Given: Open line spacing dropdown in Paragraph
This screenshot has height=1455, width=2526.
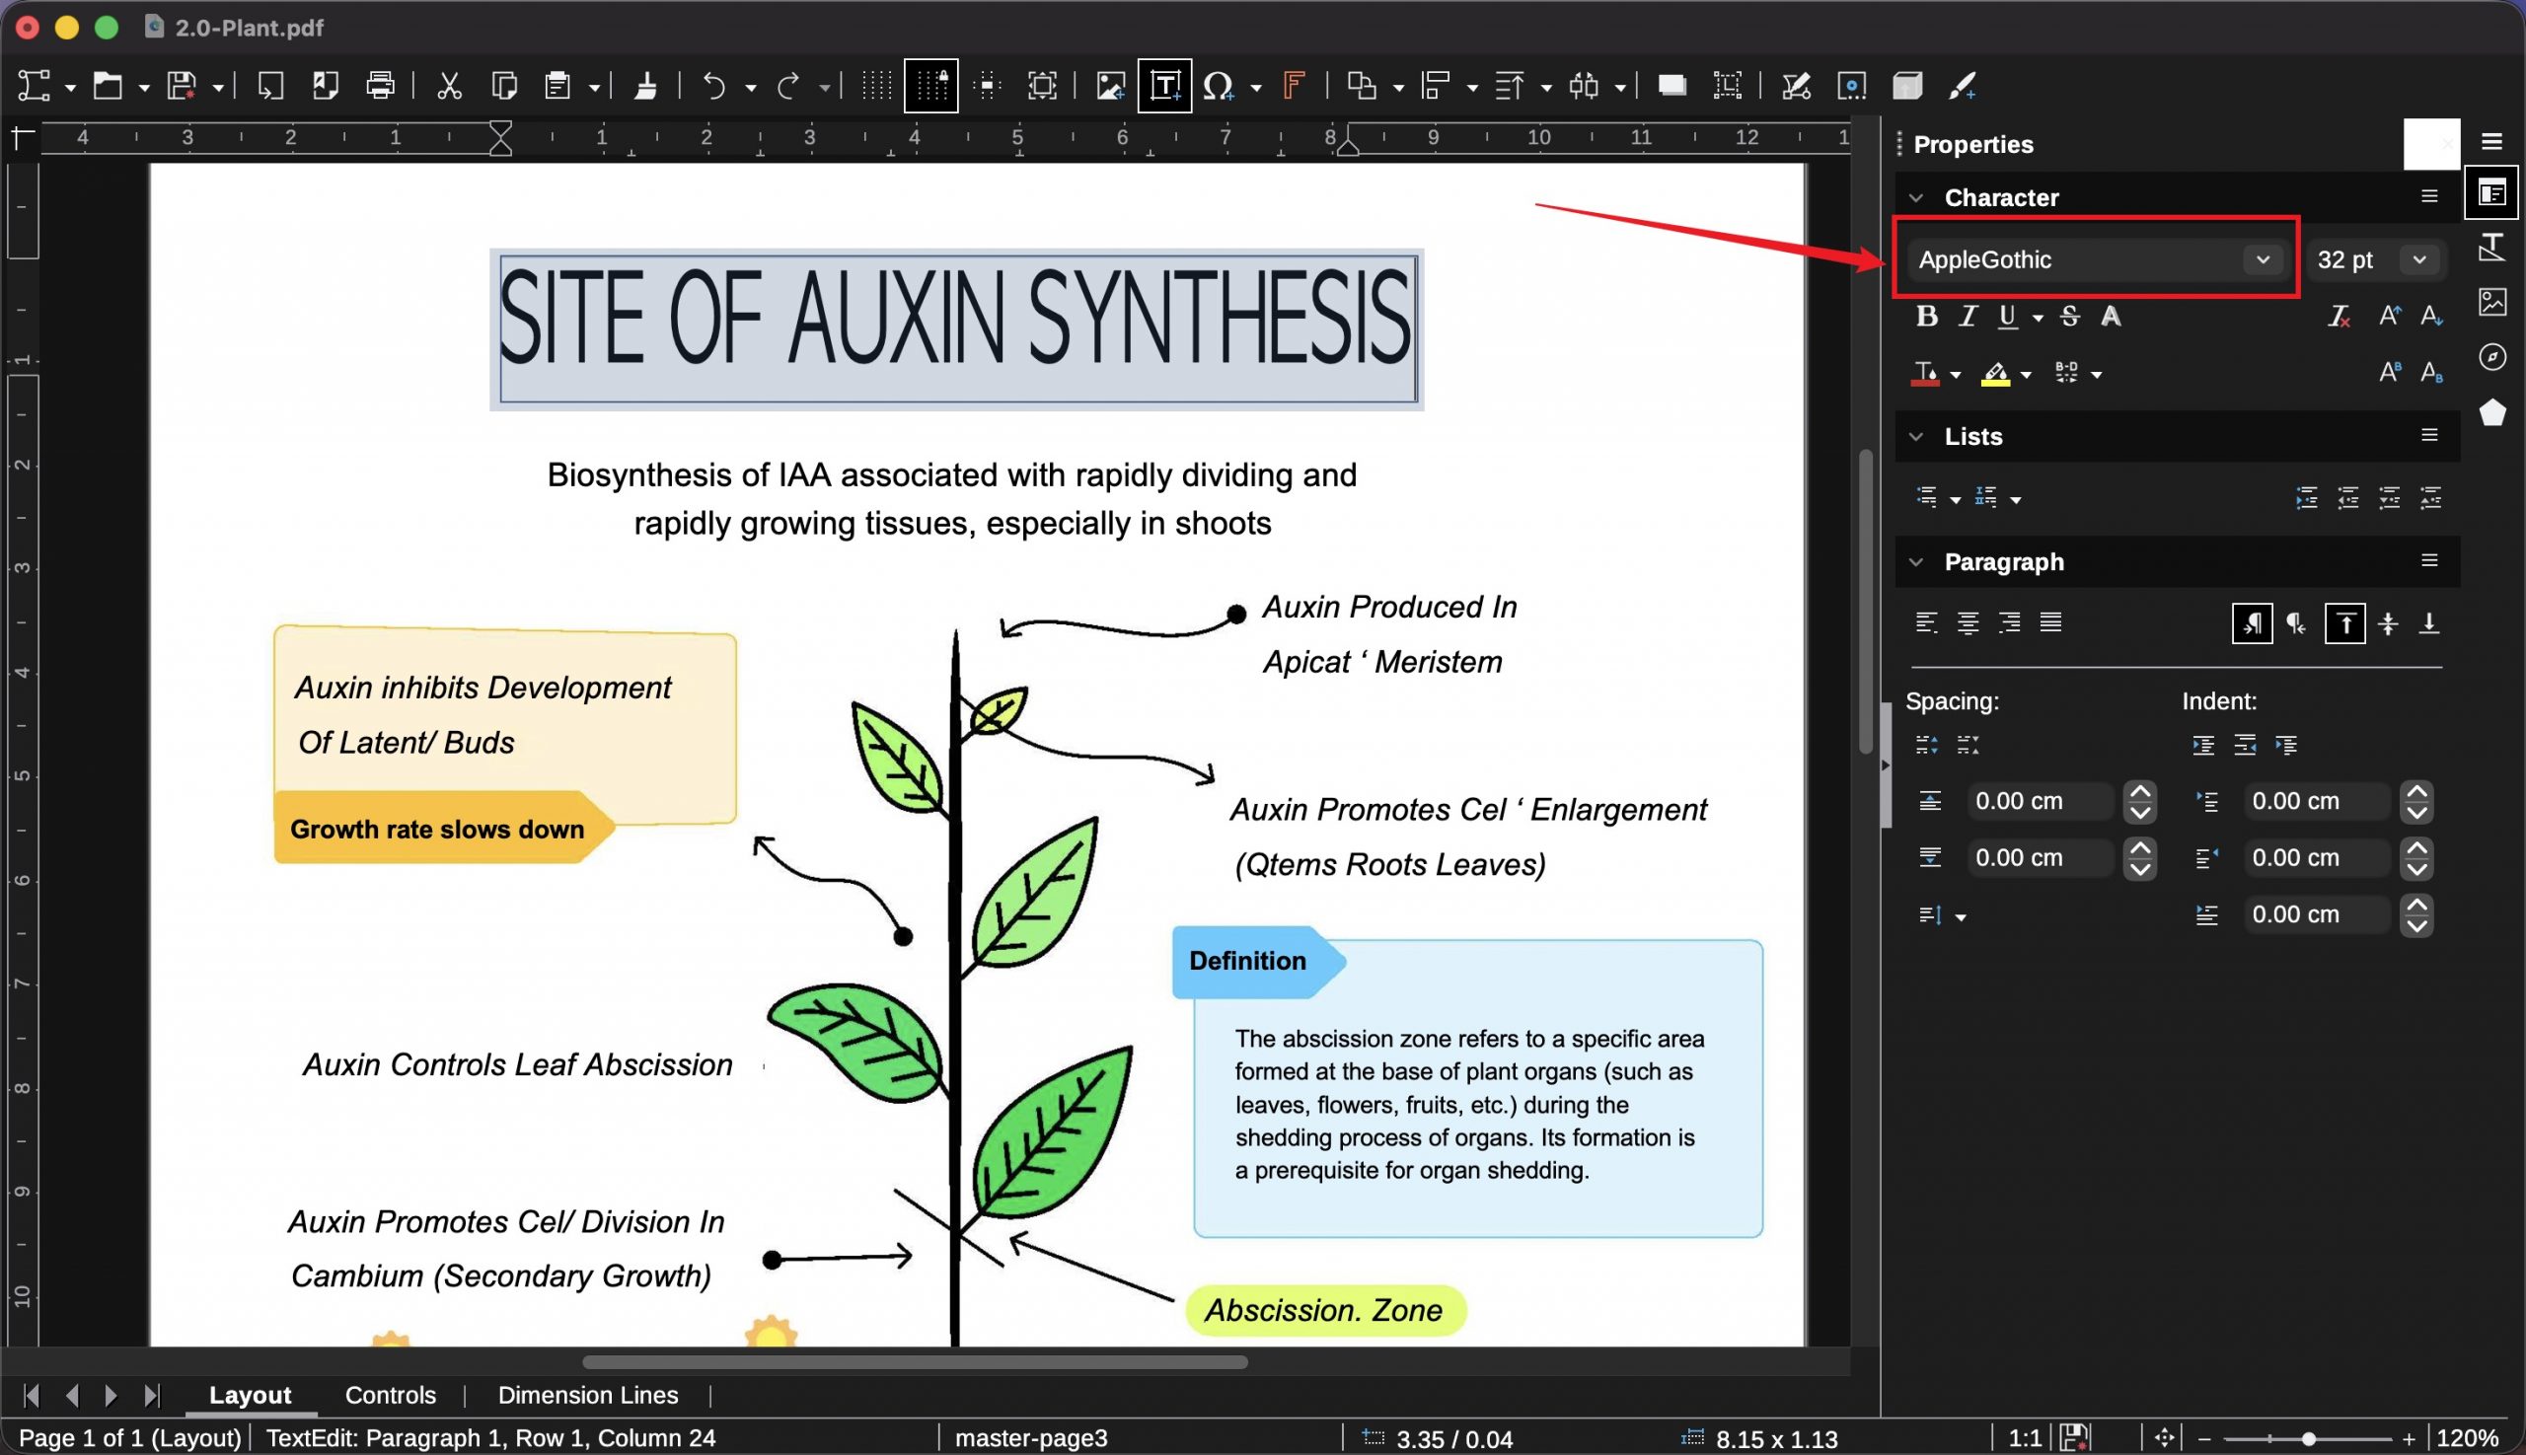Looking at the screenshot, I should click(x=1961, y=917).
